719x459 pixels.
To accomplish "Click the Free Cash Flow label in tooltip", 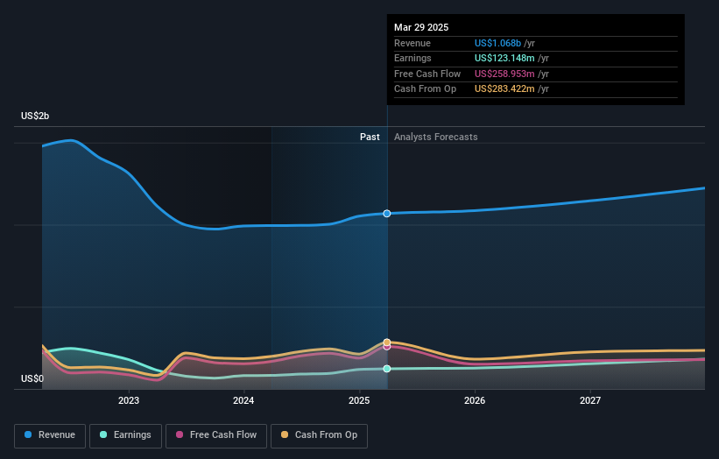I will pyautogui.click(x=427, y=74).
